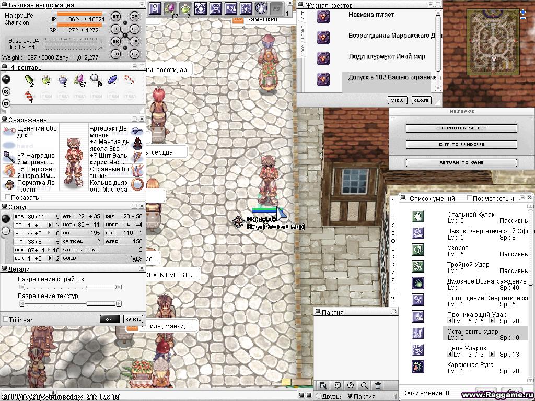Toggle the Показать checkbox in equipment

[8, 197]
